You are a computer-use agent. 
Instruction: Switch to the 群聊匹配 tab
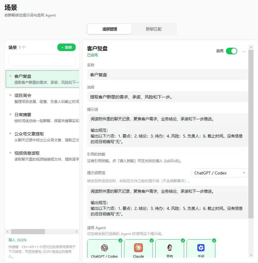(x=154, y=29)
